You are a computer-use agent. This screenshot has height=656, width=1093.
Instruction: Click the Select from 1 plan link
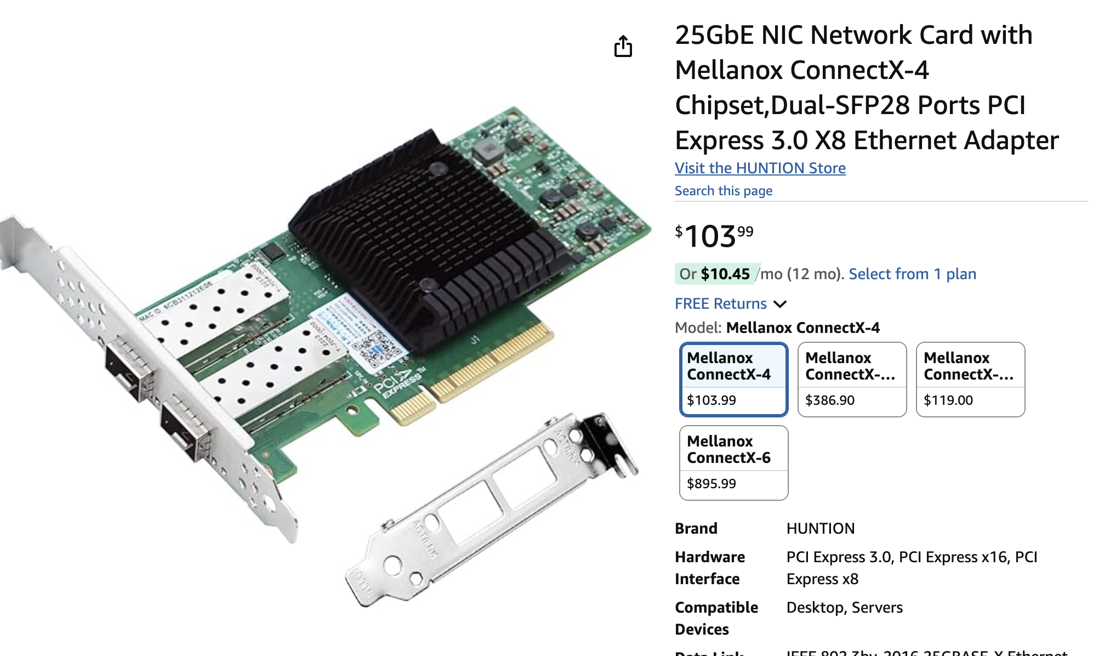(x=912, y=274)
